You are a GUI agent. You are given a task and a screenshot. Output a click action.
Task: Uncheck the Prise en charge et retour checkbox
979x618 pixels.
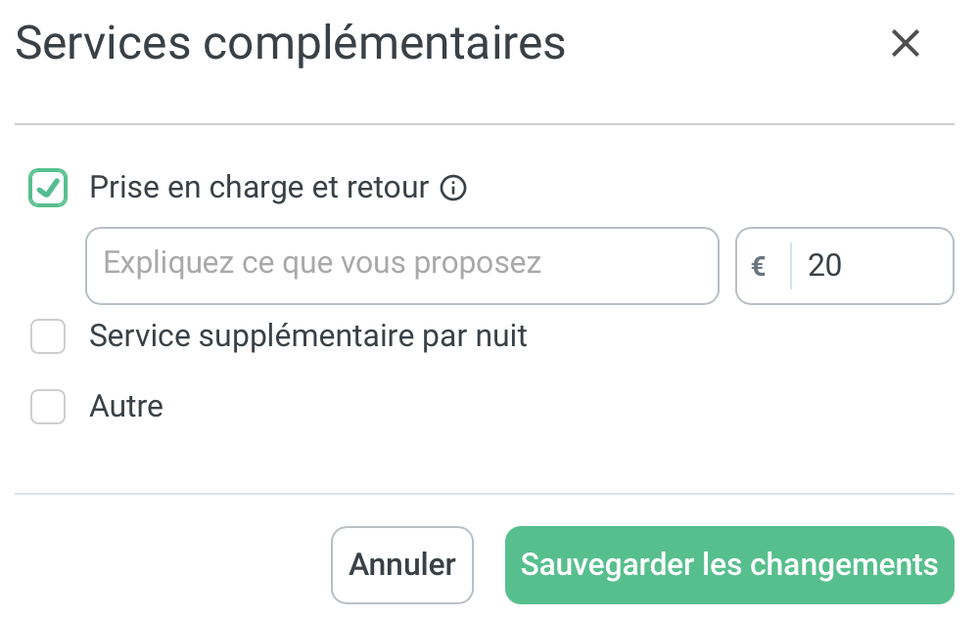click(x=48, y=188)
